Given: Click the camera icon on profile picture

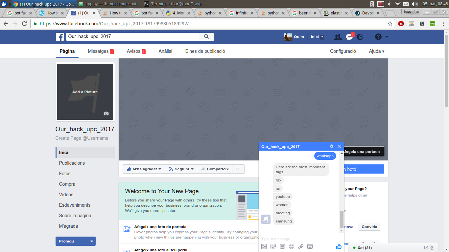Looking at the screenshot, I should pyautogui.click(x=106, y=114).
